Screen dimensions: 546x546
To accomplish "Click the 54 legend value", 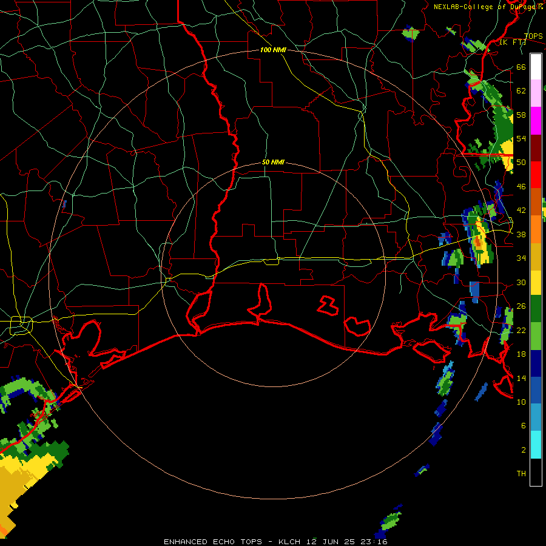I will pyautogui.click(x=521, y=138).
